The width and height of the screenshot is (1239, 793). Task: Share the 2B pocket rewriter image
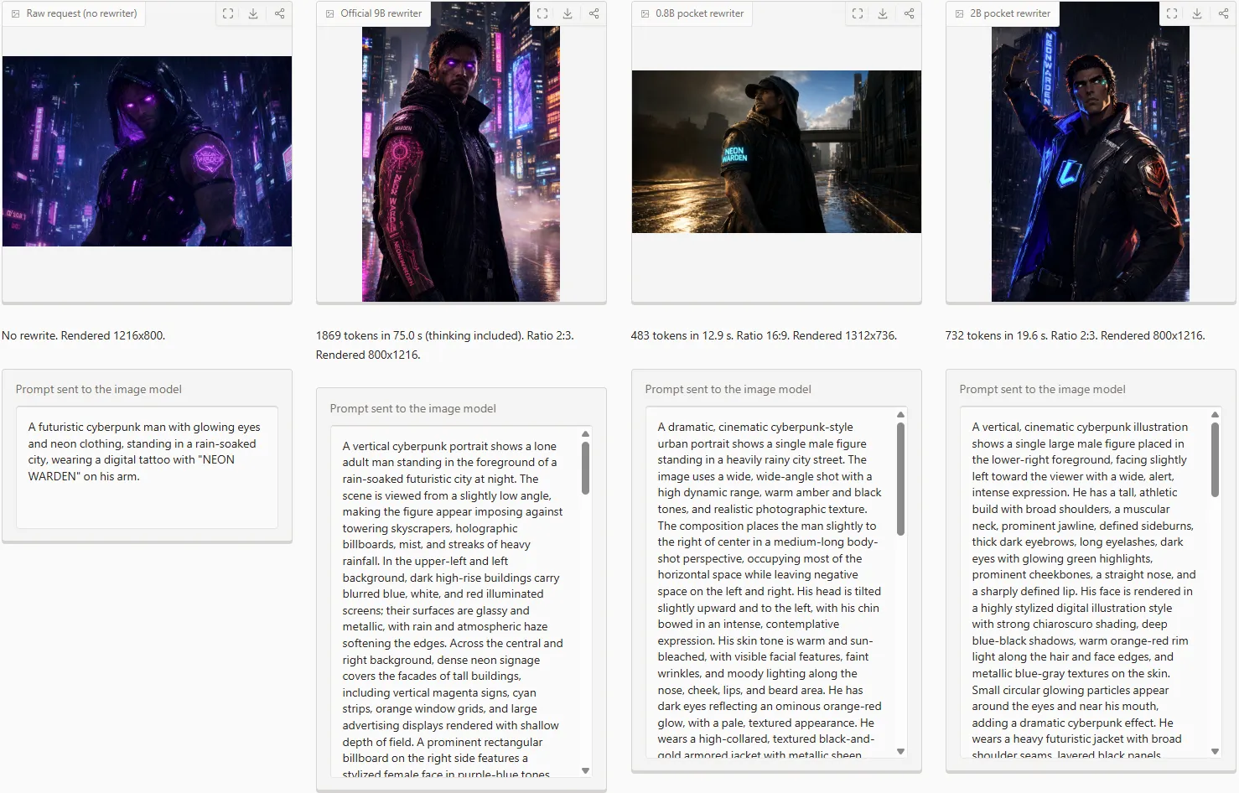[x=1224, y=13]
